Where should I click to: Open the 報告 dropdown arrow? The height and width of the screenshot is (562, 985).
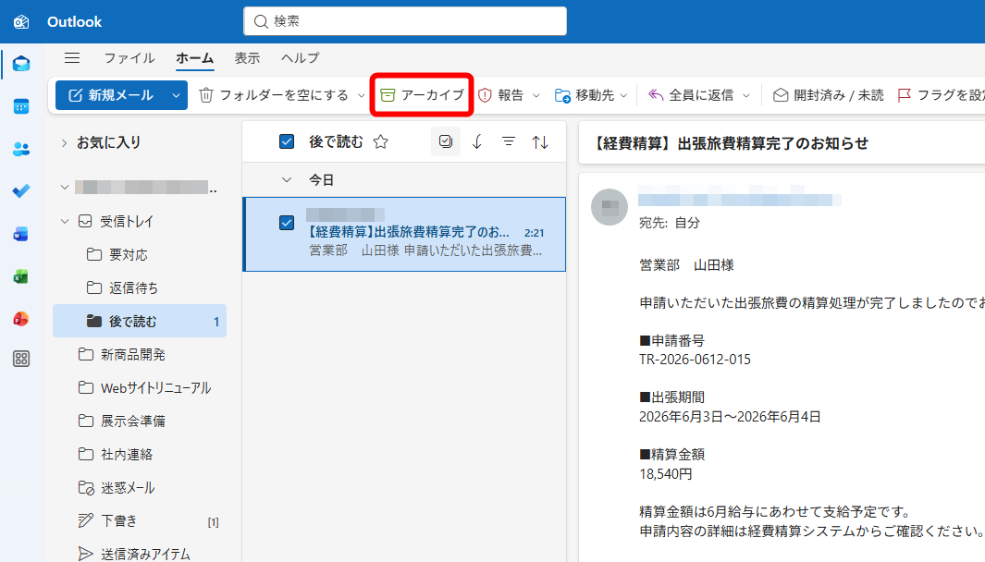(536, 95)
